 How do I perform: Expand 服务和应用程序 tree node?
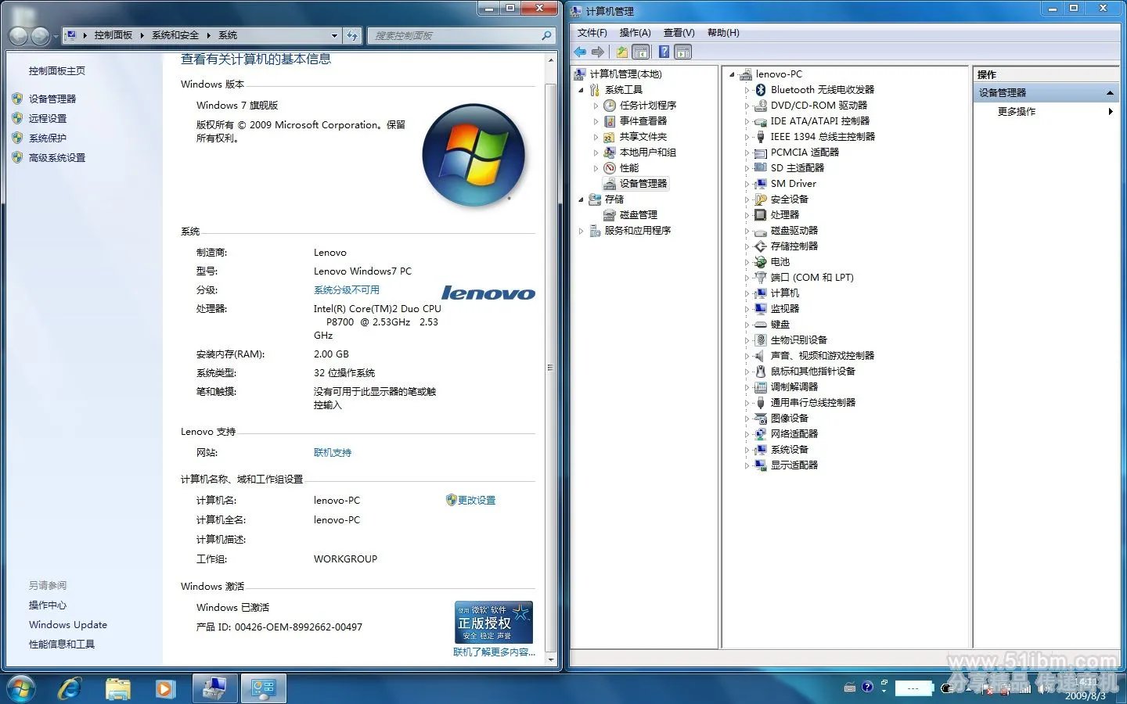click(581, 231)
